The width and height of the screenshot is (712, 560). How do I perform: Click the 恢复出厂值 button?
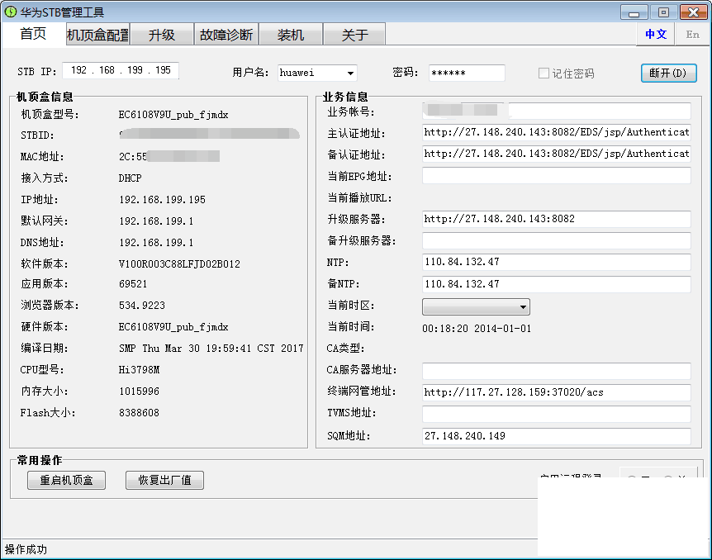point(164,480)
